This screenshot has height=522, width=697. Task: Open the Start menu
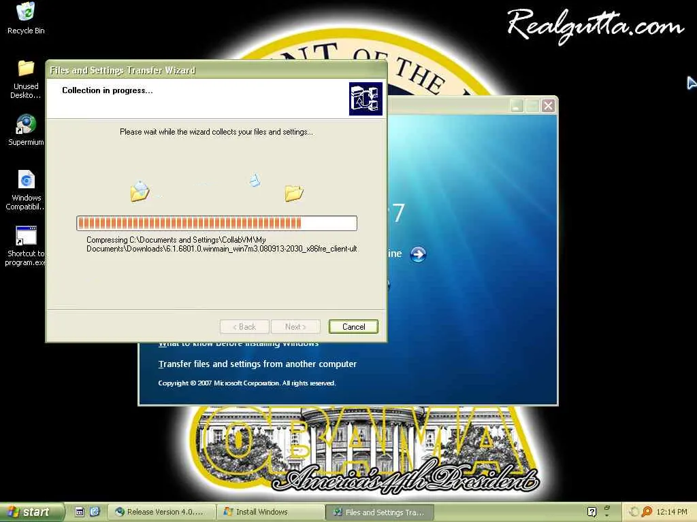click(32, 512)
